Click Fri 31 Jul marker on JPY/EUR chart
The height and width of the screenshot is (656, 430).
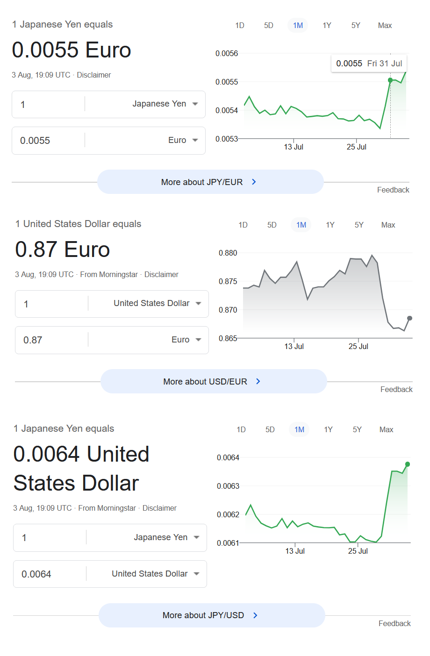click(390, 80)
